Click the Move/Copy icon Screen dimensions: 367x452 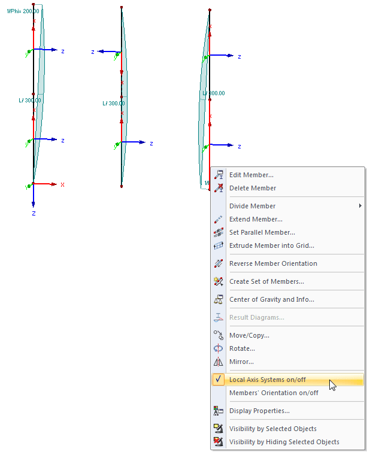(219, 335)
